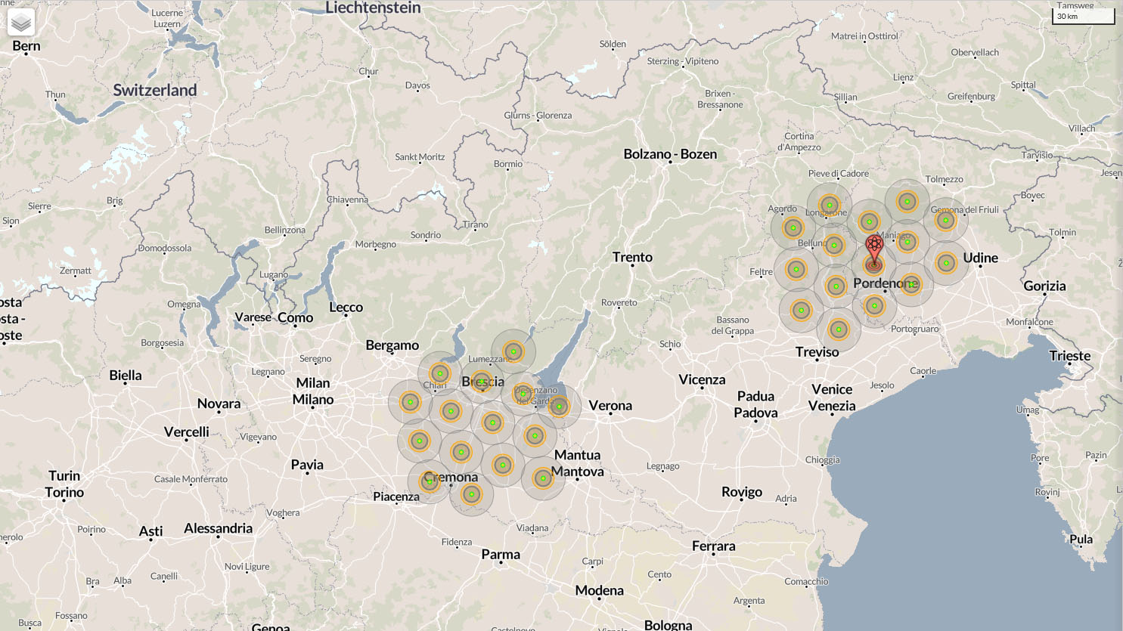
Task: Click the red pin marker near Pordenone
Action: [874, 252]
